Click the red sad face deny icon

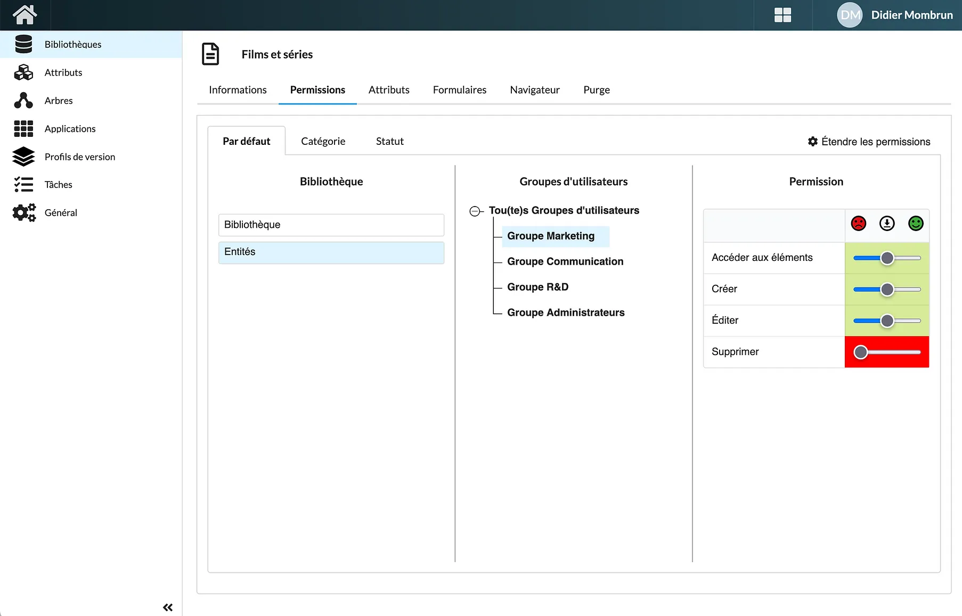pos(859,224)
